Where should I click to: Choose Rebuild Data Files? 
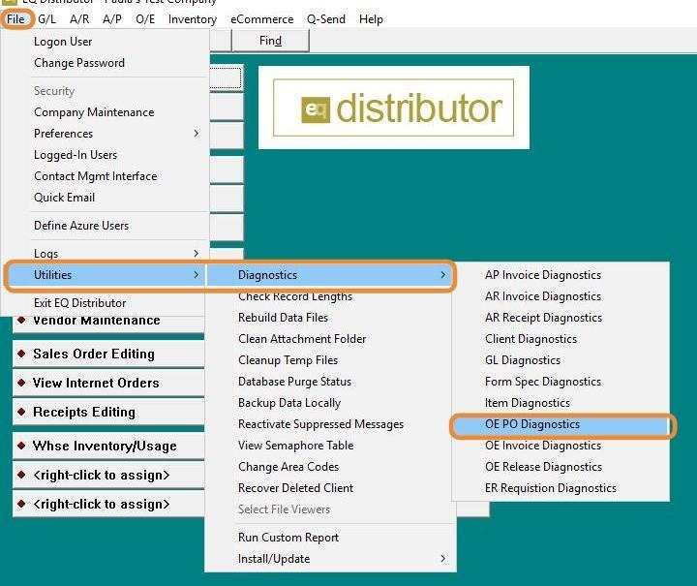[330, 318]
